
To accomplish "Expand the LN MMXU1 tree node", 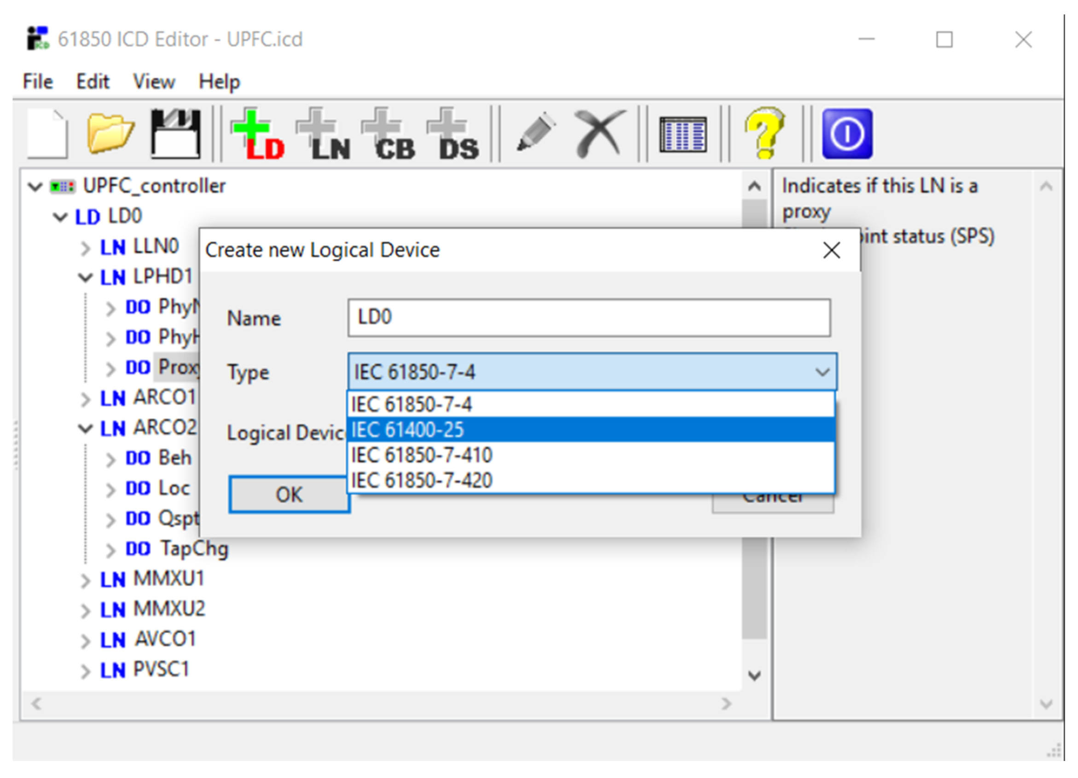I will (85, 581).
